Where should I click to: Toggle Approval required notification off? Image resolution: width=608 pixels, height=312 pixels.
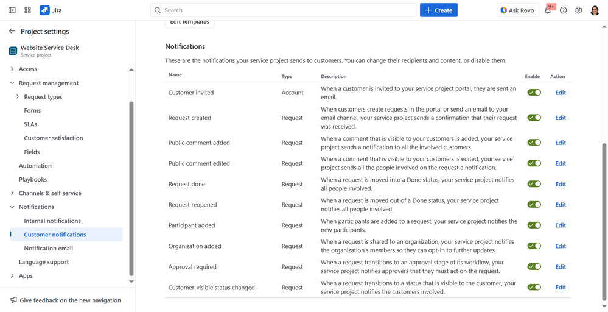(534, 267)
